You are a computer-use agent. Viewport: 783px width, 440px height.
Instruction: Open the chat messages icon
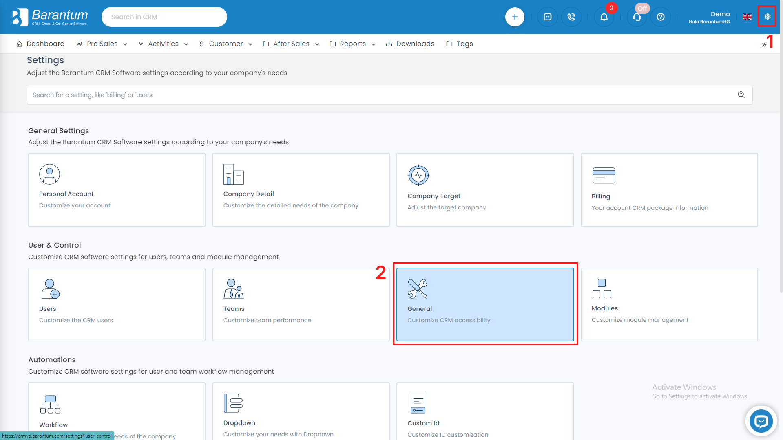coord(547,17)
